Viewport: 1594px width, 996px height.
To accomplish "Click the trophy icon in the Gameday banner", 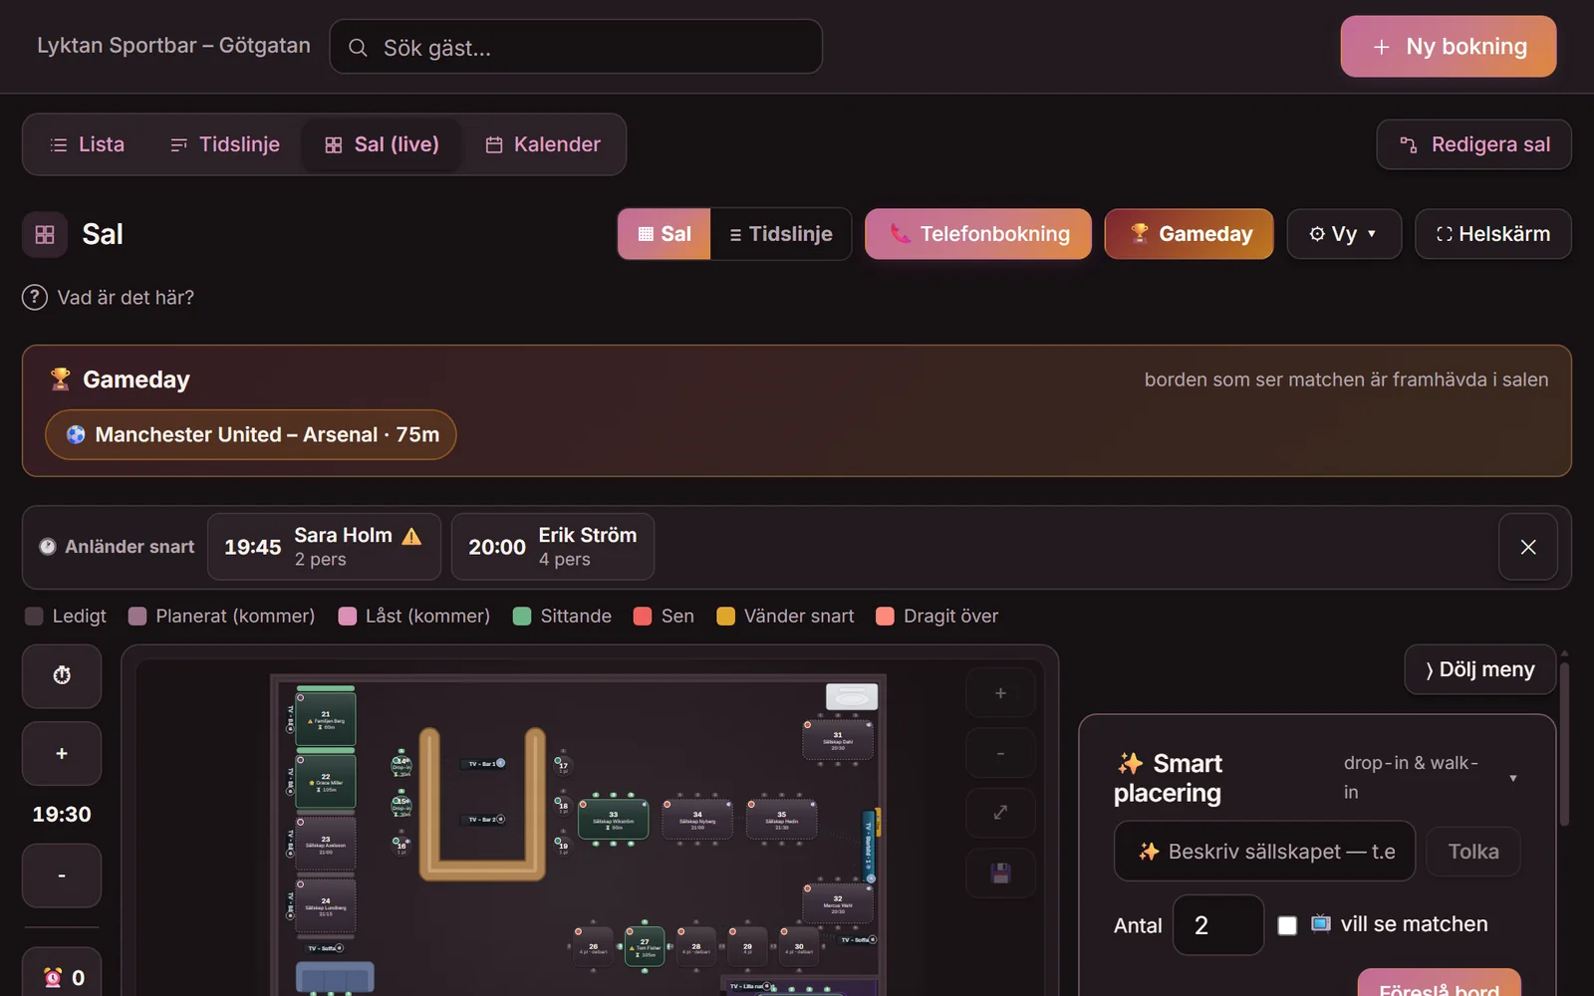I will [x=61, y=379].
